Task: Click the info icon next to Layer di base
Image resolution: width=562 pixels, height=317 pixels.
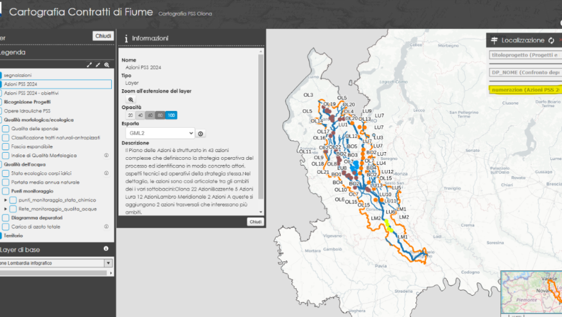Action: [x=106, y=248]
